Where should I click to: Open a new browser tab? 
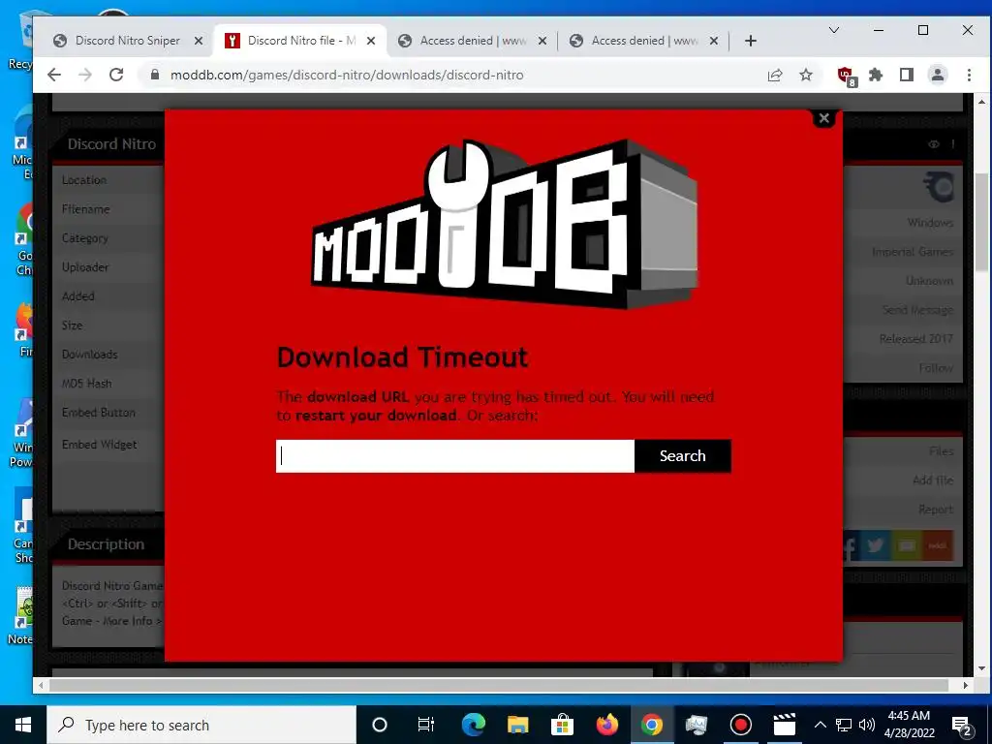tap(751, 41)
